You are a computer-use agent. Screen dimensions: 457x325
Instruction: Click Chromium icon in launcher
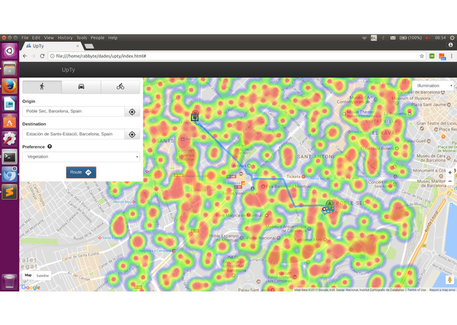[x=9, y=174]
